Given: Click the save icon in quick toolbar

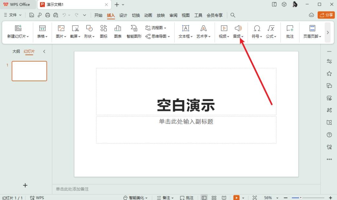Looking at the screenshot, I should 32,15.
